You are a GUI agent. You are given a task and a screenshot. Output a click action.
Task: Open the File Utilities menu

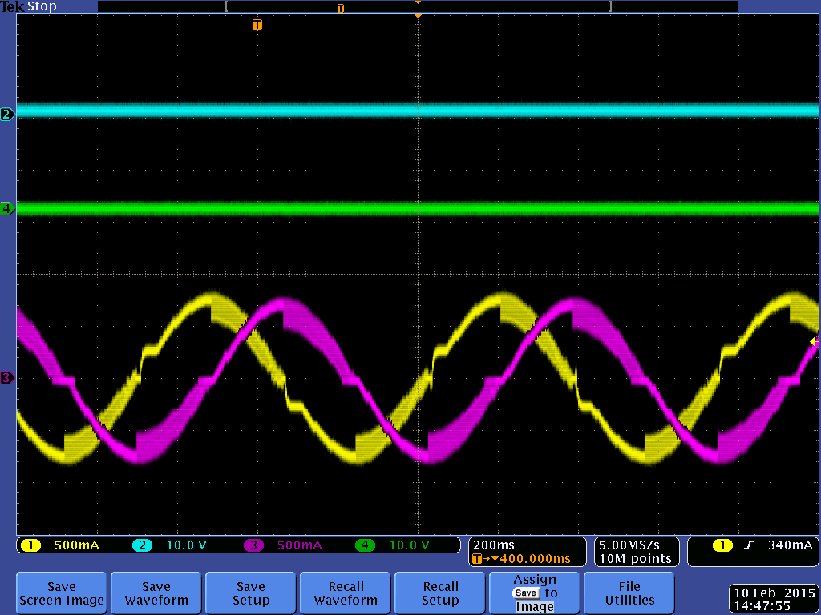pyautogui.click(x=629, y=593)
